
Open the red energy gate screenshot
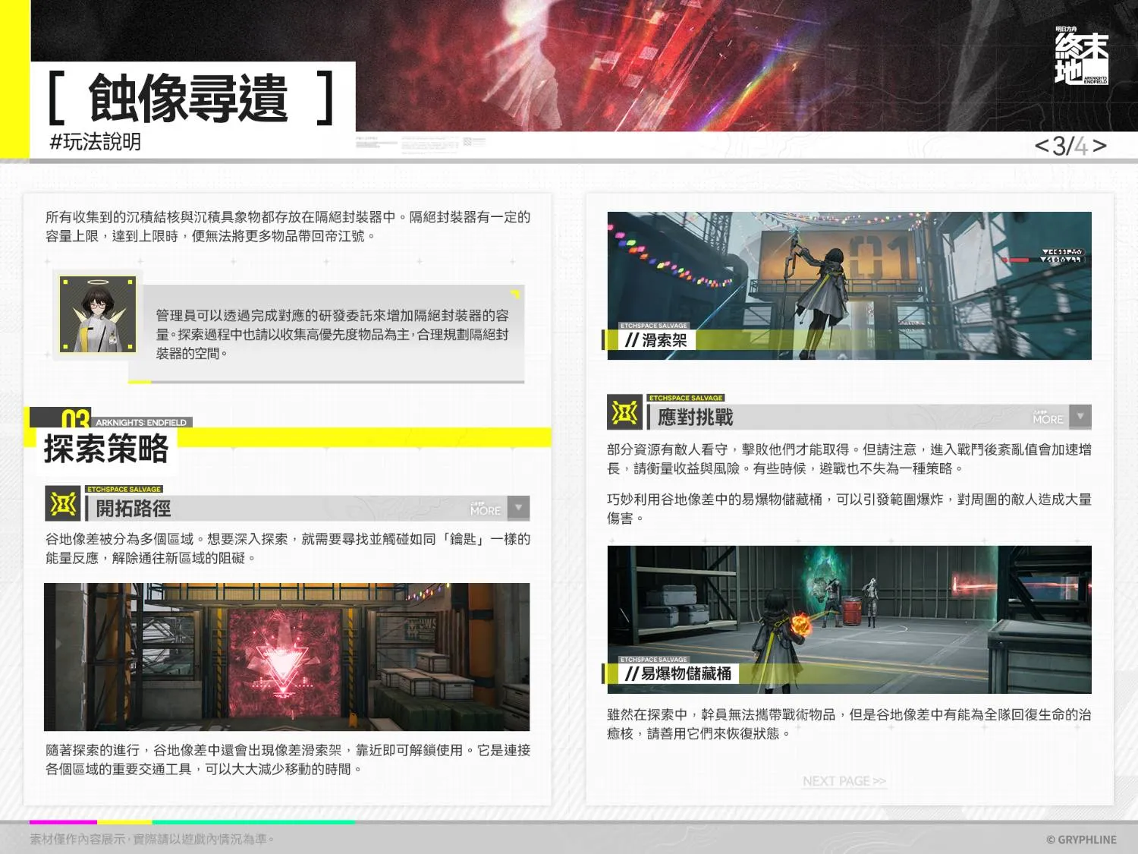pos(287,657)
